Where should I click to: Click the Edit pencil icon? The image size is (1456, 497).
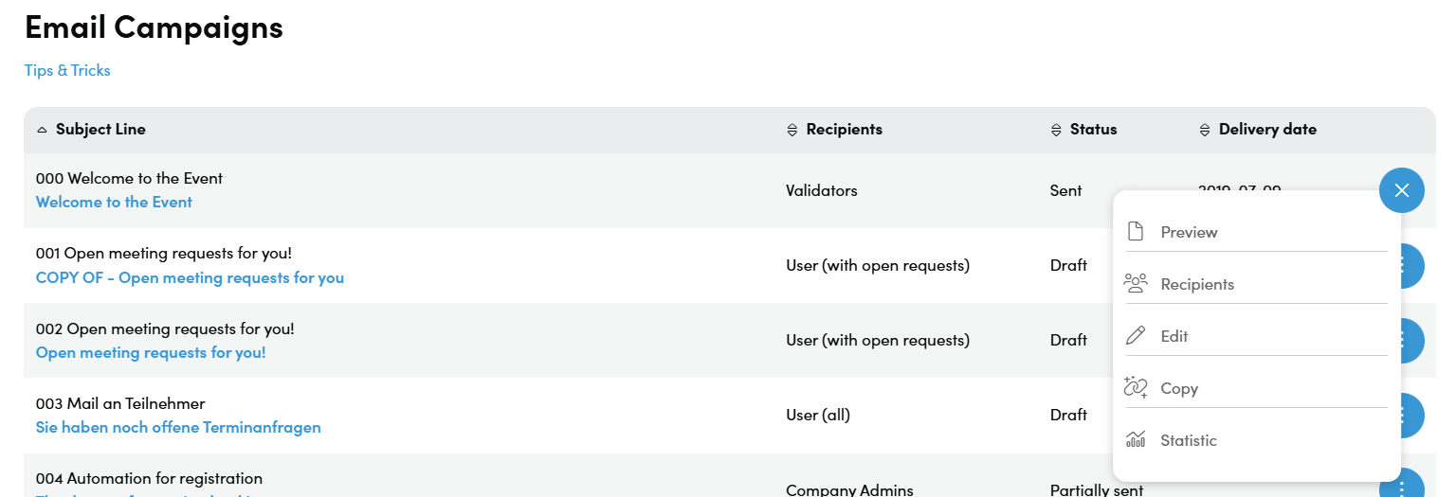point(1135,335)
